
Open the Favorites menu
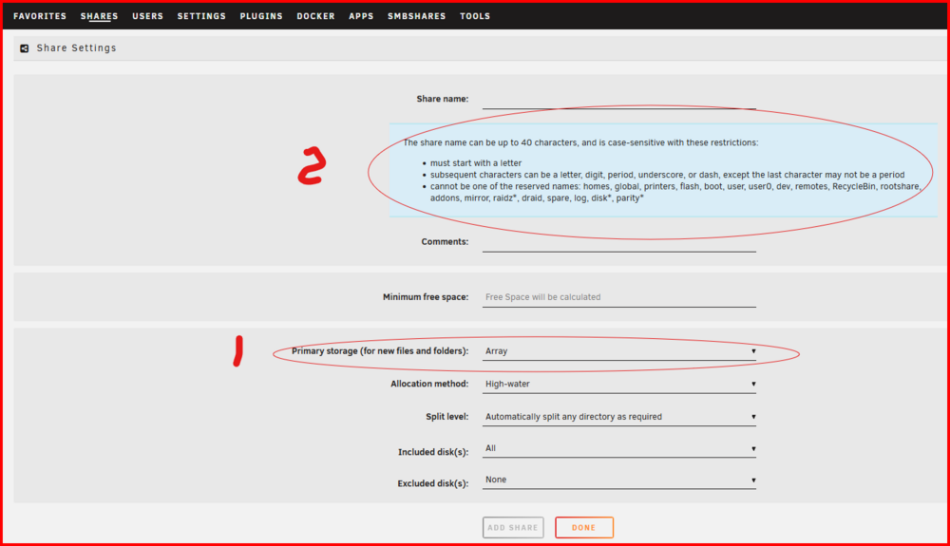40,16
